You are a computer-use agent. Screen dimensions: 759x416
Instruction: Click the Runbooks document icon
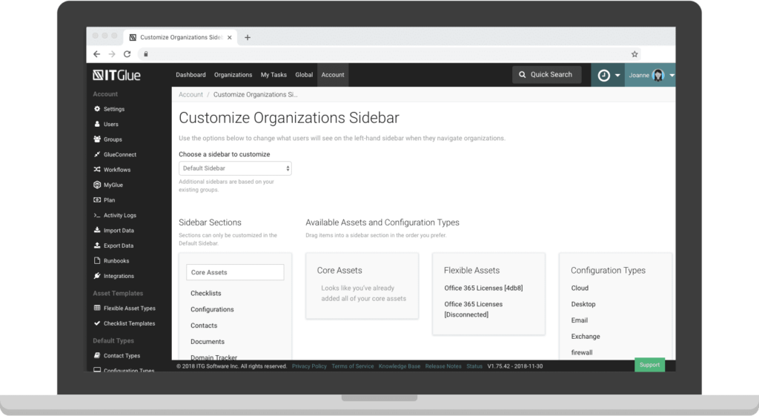coord(97,260)
